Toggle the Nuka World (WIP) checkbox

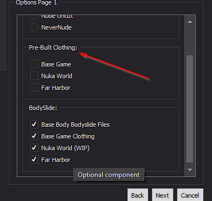coord(34,148)
